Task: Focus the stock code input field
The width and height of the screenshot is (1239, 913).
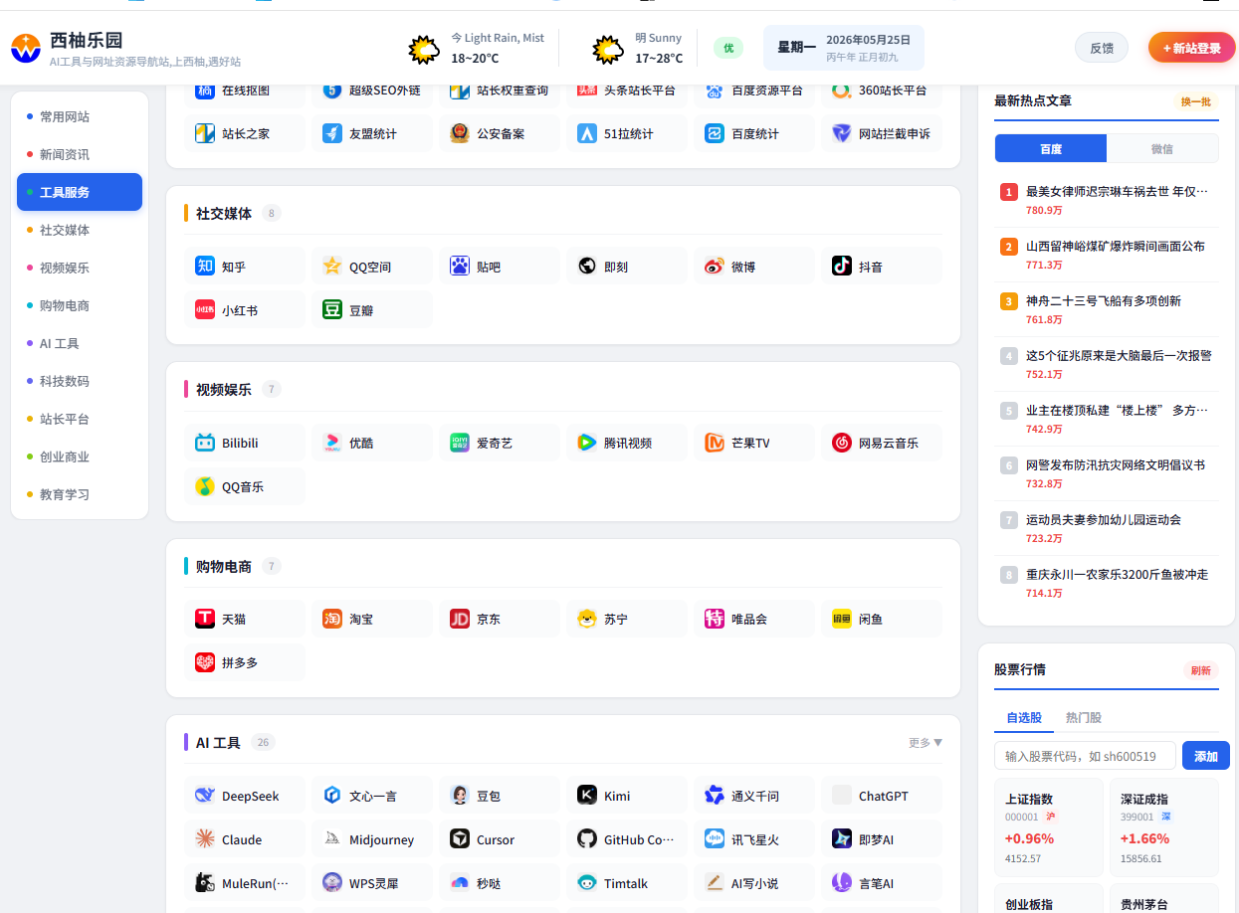Action: (1085, 756)
